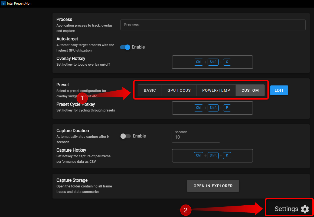Click the Intel PresentMon app icon

click(4, 4)
